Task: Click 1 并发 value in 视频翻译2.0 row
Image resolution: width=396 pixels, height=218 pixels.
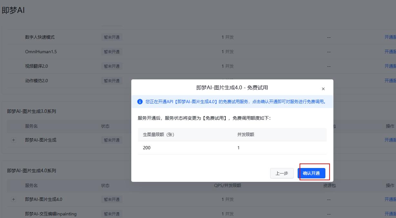Action: pyautogui.click(x=228, y=66)
